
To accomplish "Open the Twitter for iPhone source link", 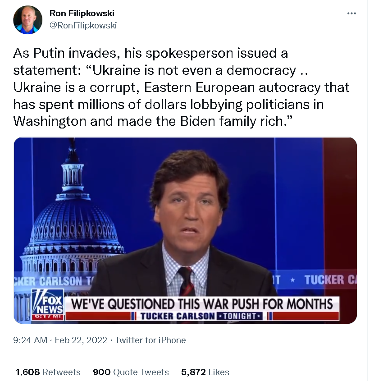I will tap(150, 340).
